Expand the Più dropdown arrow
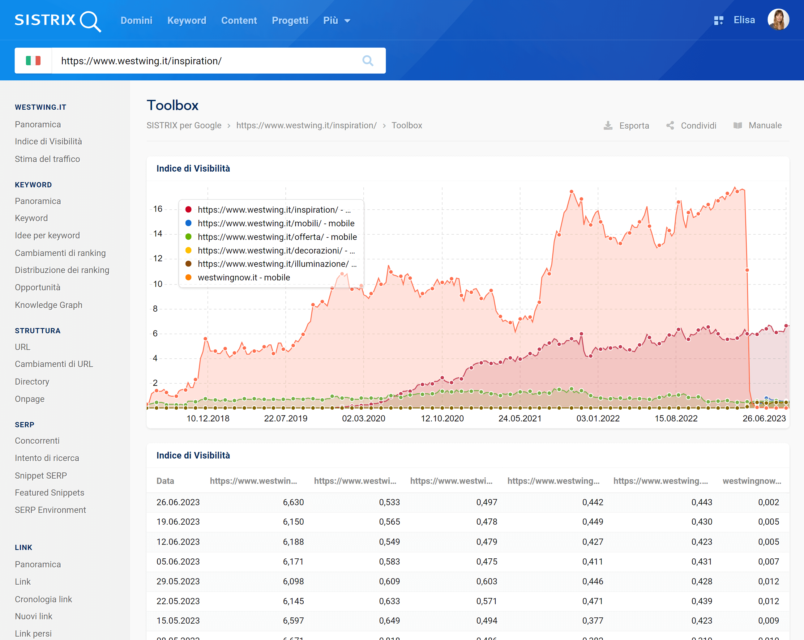The height and width of the screenshot is (640, 804). pyautogui.click(x=348, y=21)
